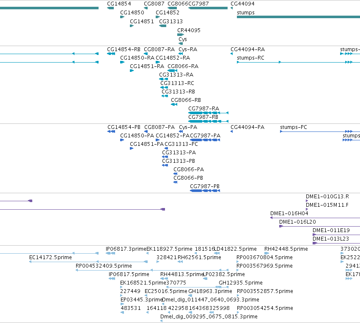
Task: Click the CG14852 gene label
Action: tap(168, 12)
